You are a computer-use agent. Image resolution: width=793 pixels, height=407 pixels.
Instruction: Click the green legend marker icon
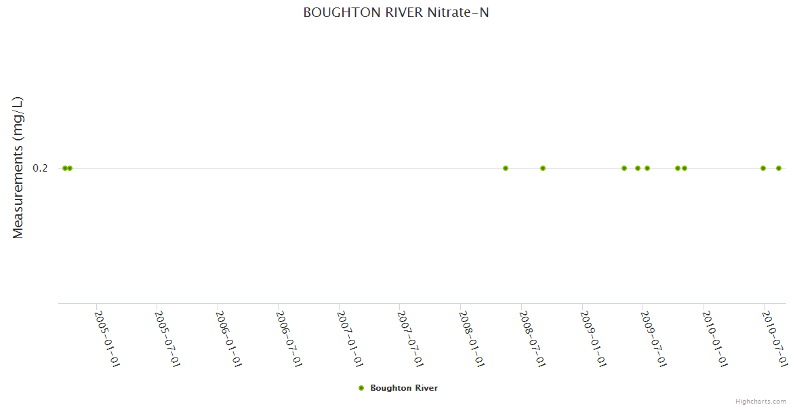coord(361,388)
